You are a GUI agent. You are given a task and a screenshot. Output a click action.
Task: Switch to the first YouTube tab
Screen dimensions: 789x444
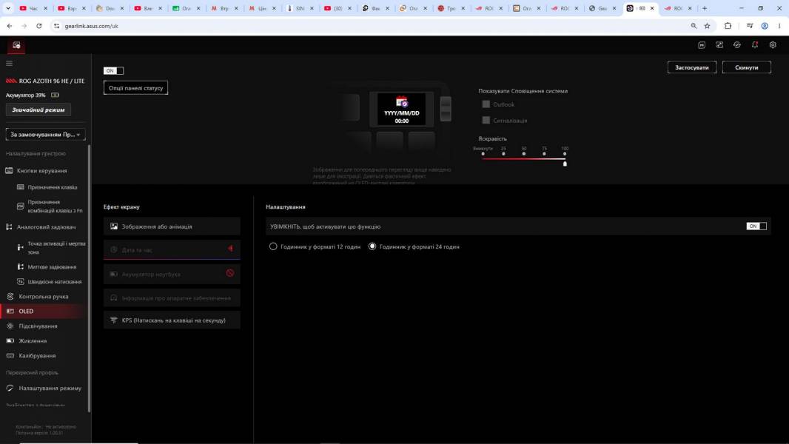click(33, 8)
